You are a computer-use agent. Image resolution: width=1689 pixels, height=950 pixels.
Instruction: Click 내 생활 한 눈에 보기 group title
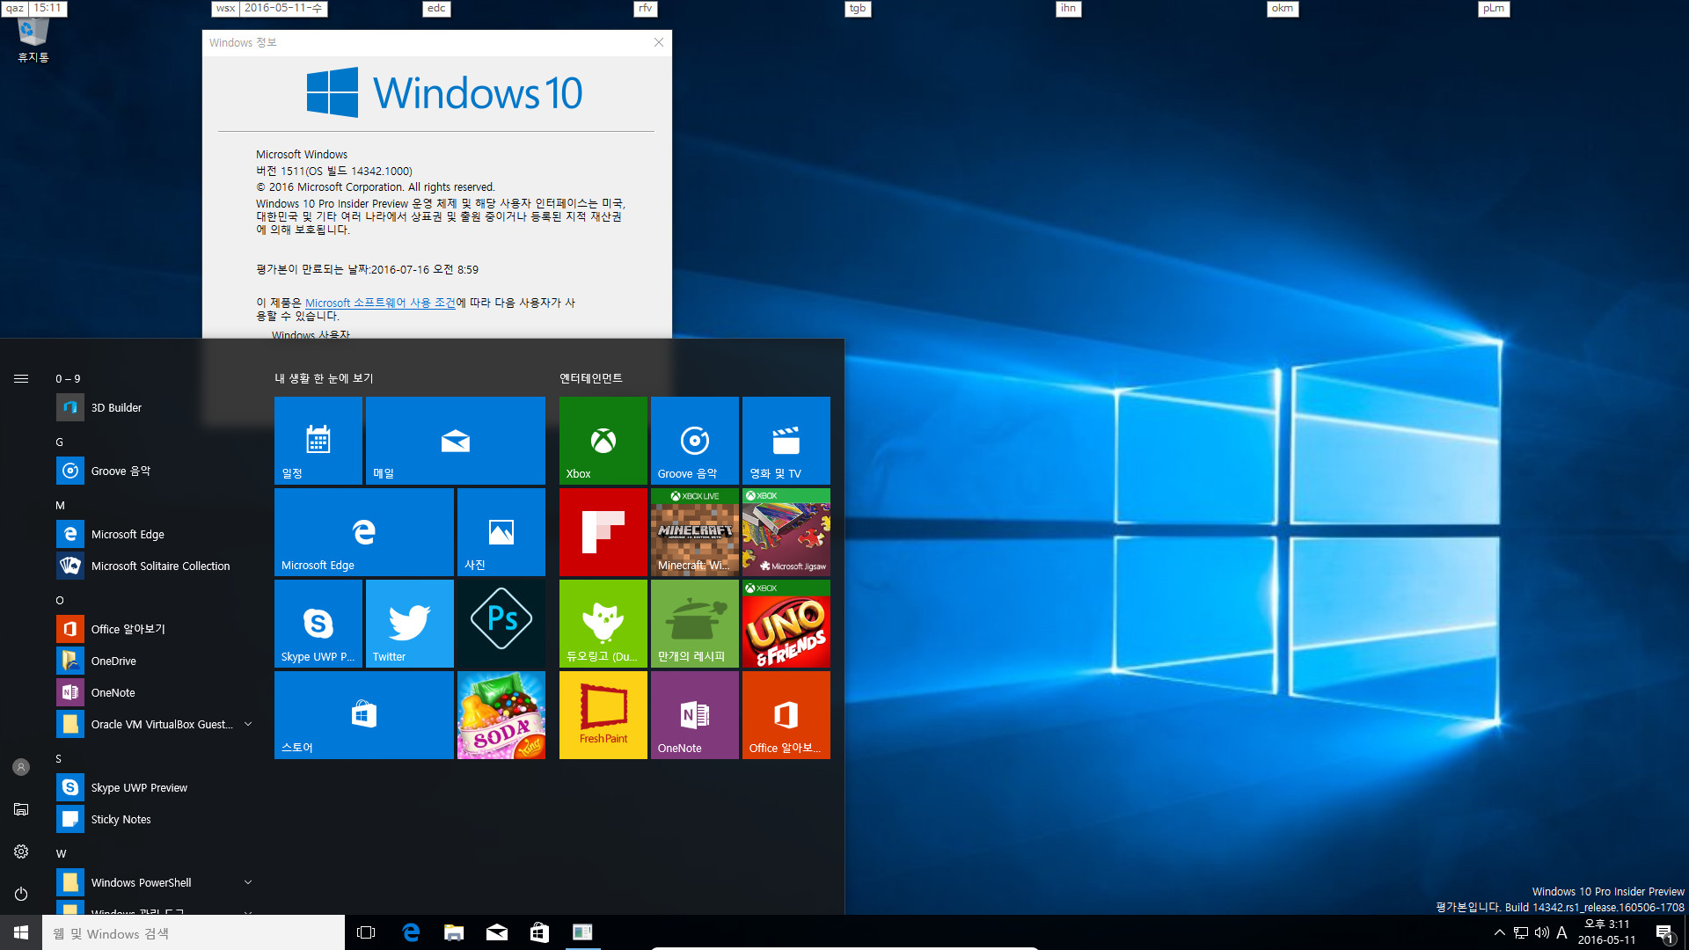[x=324, y=378]
